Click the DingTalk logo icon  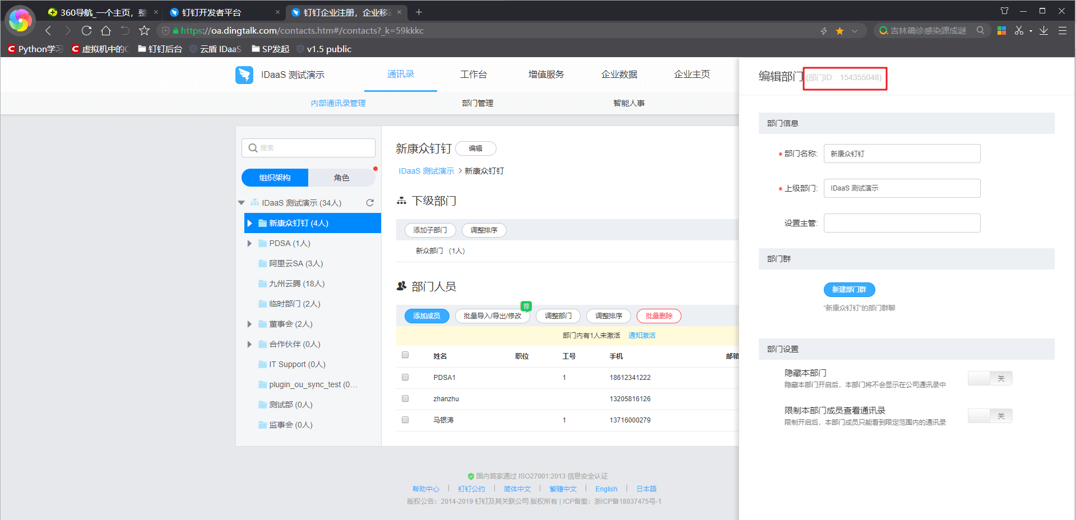(244, 75)
